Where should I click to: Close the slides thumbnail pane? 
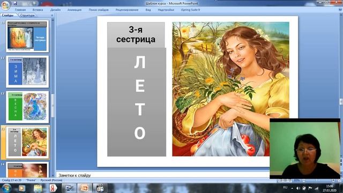pyautogui.click(x=52, y=16)
